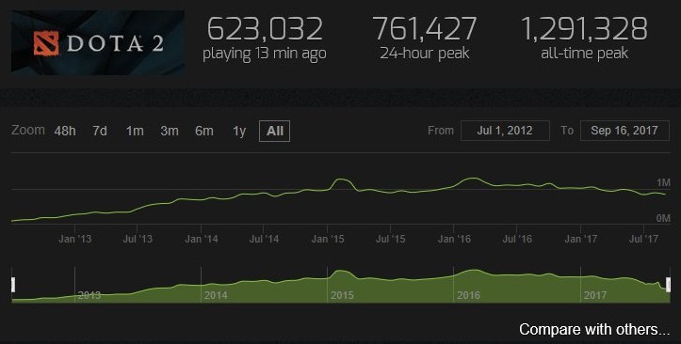Image resolution: width=681 pixels, height=344 pixels.
Task: Click Jul '17 axis label
Action: [x=643, y=239]
